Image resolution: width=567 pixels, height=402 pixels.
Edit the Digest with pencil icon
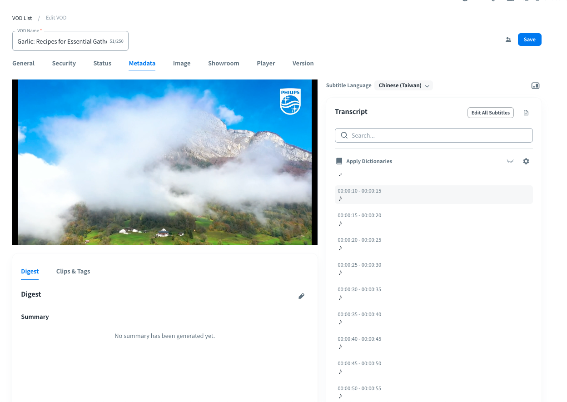point(301,296)
